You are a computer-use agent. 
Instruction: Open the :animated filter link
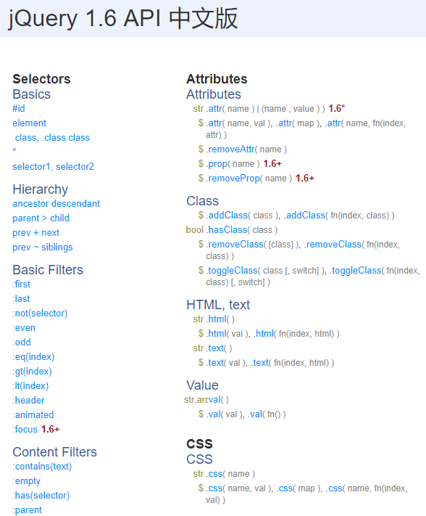pyautogui.click(x=33, y=414)
